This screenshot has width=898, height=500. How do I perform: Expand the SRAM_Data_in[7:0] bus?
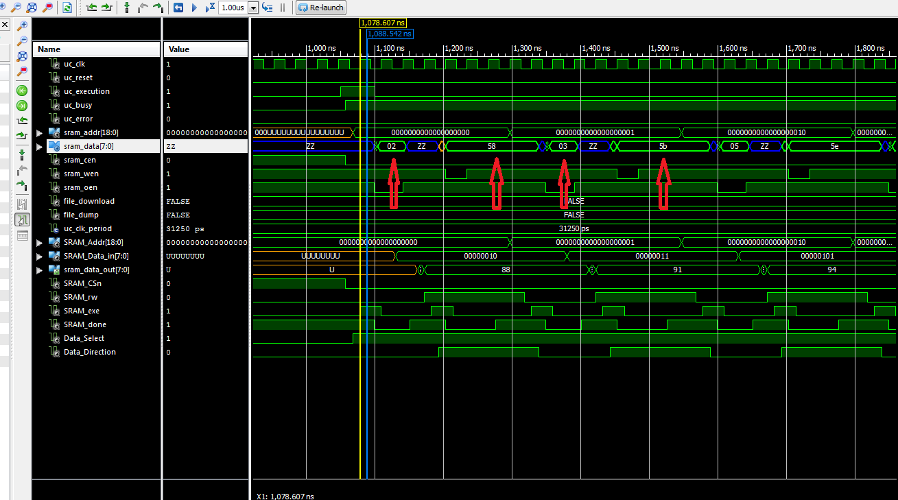39,256
